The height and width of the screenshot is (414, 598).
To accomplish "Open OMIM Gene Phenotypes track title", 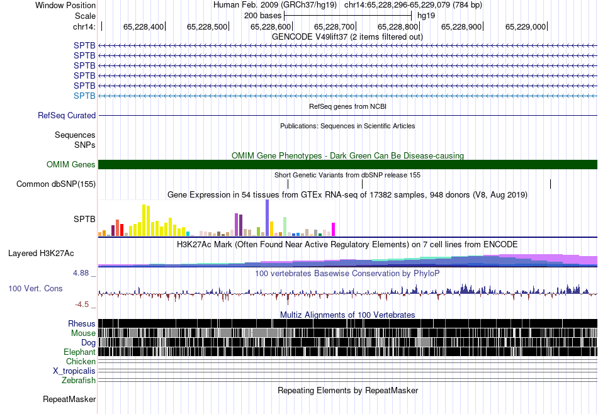I will (x=347, y=155).
